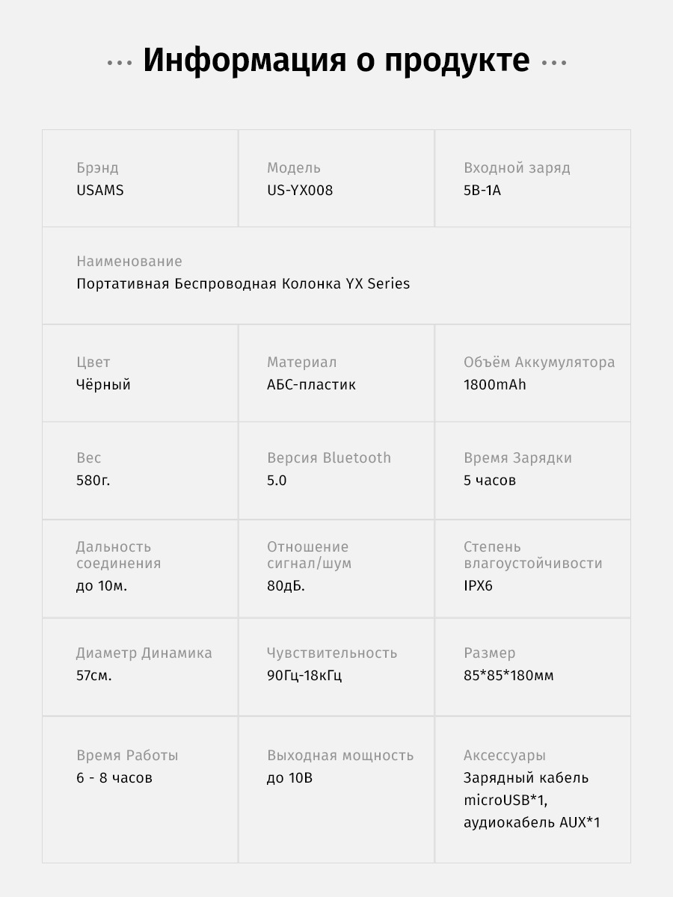Viewport: 673px width, 897px height.
Task: Select the connection range "до 10м."
Action: (x=102, y=586)
